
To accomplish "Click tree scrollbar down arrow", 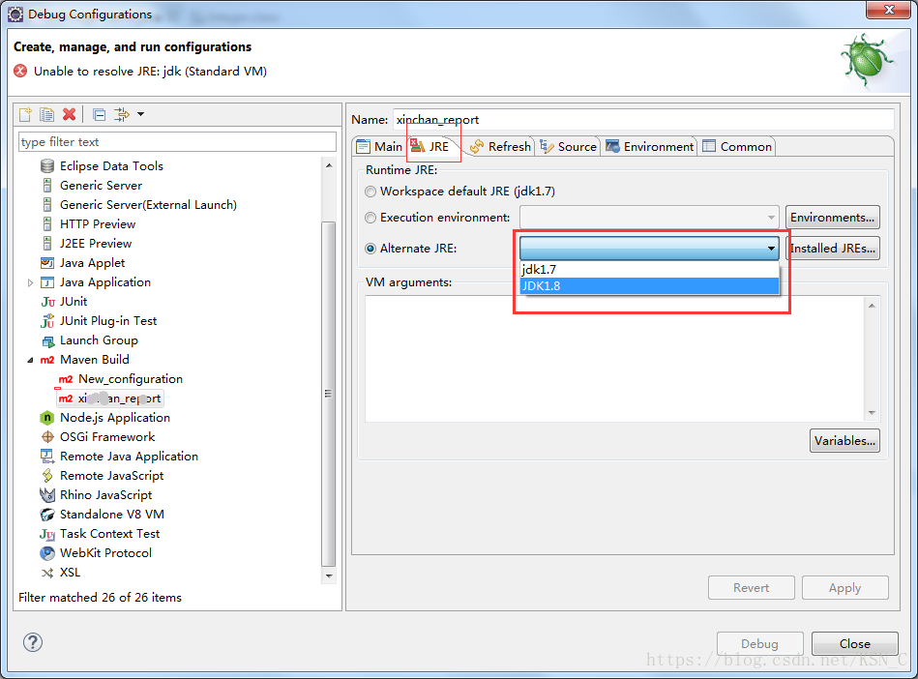I will click(329, 576).
